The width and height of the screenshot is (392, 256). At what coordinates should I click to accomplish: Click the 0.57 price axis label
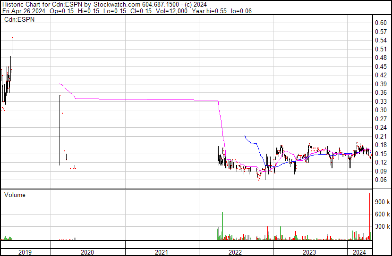coord(381,32)
